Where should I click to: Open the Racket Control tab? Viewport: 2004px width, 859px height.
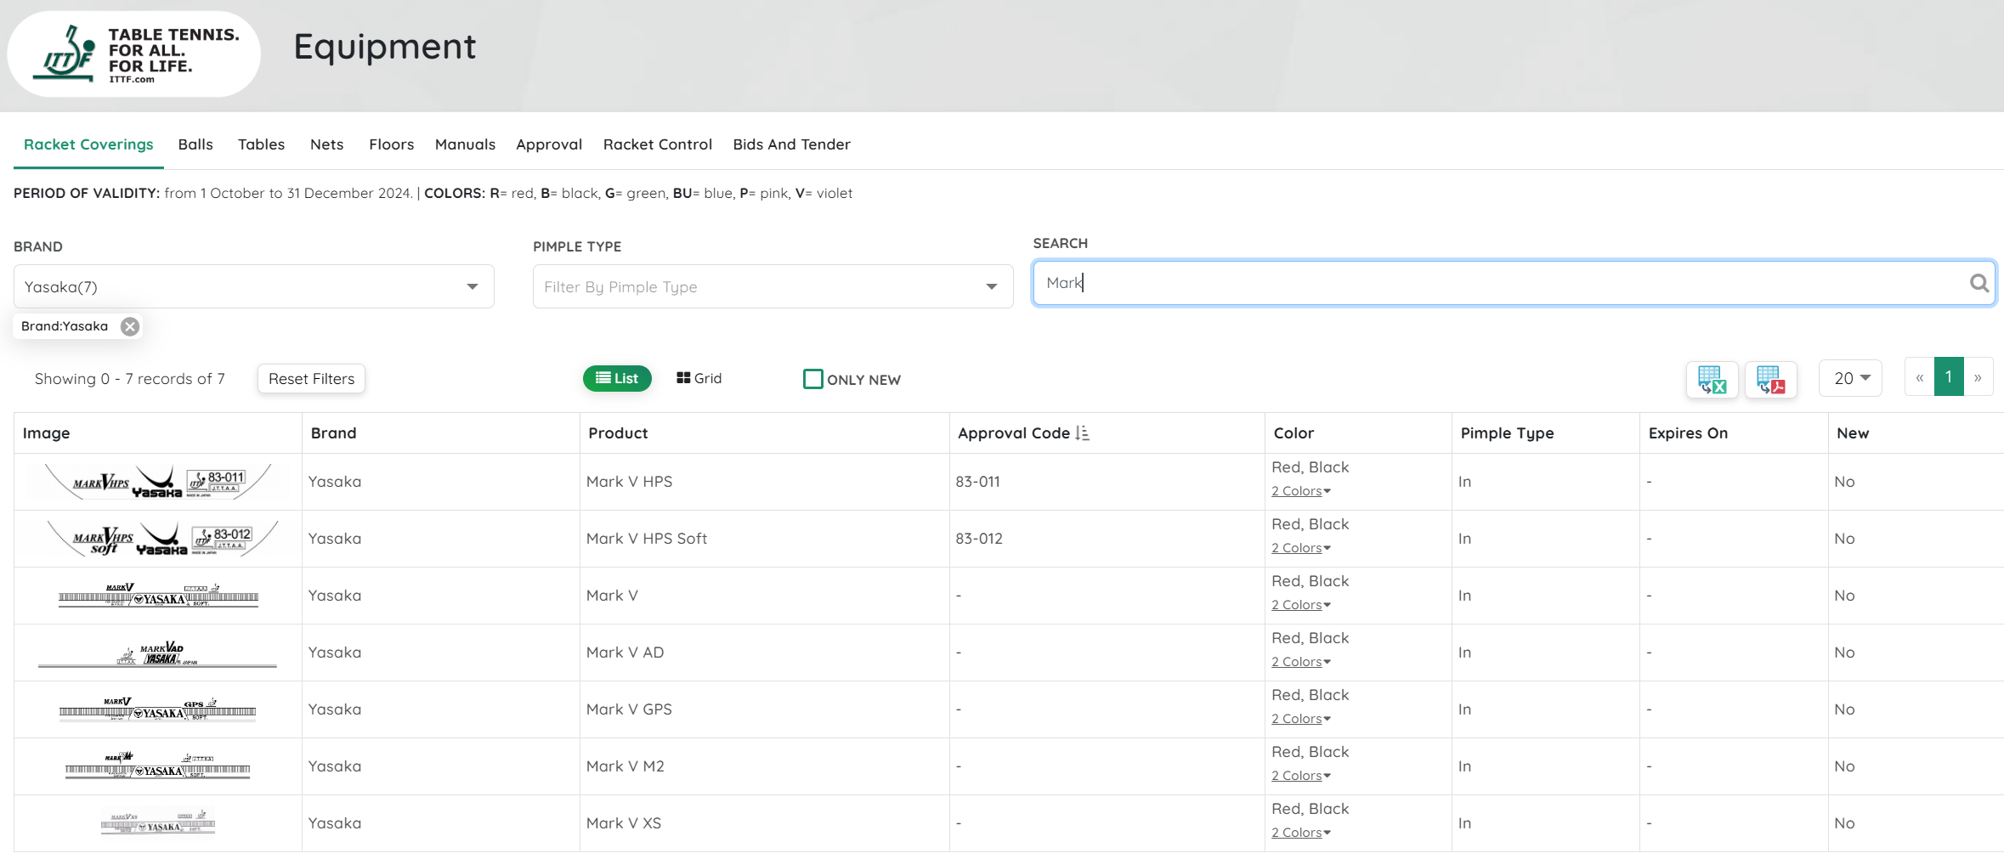(x=658, y=144)
